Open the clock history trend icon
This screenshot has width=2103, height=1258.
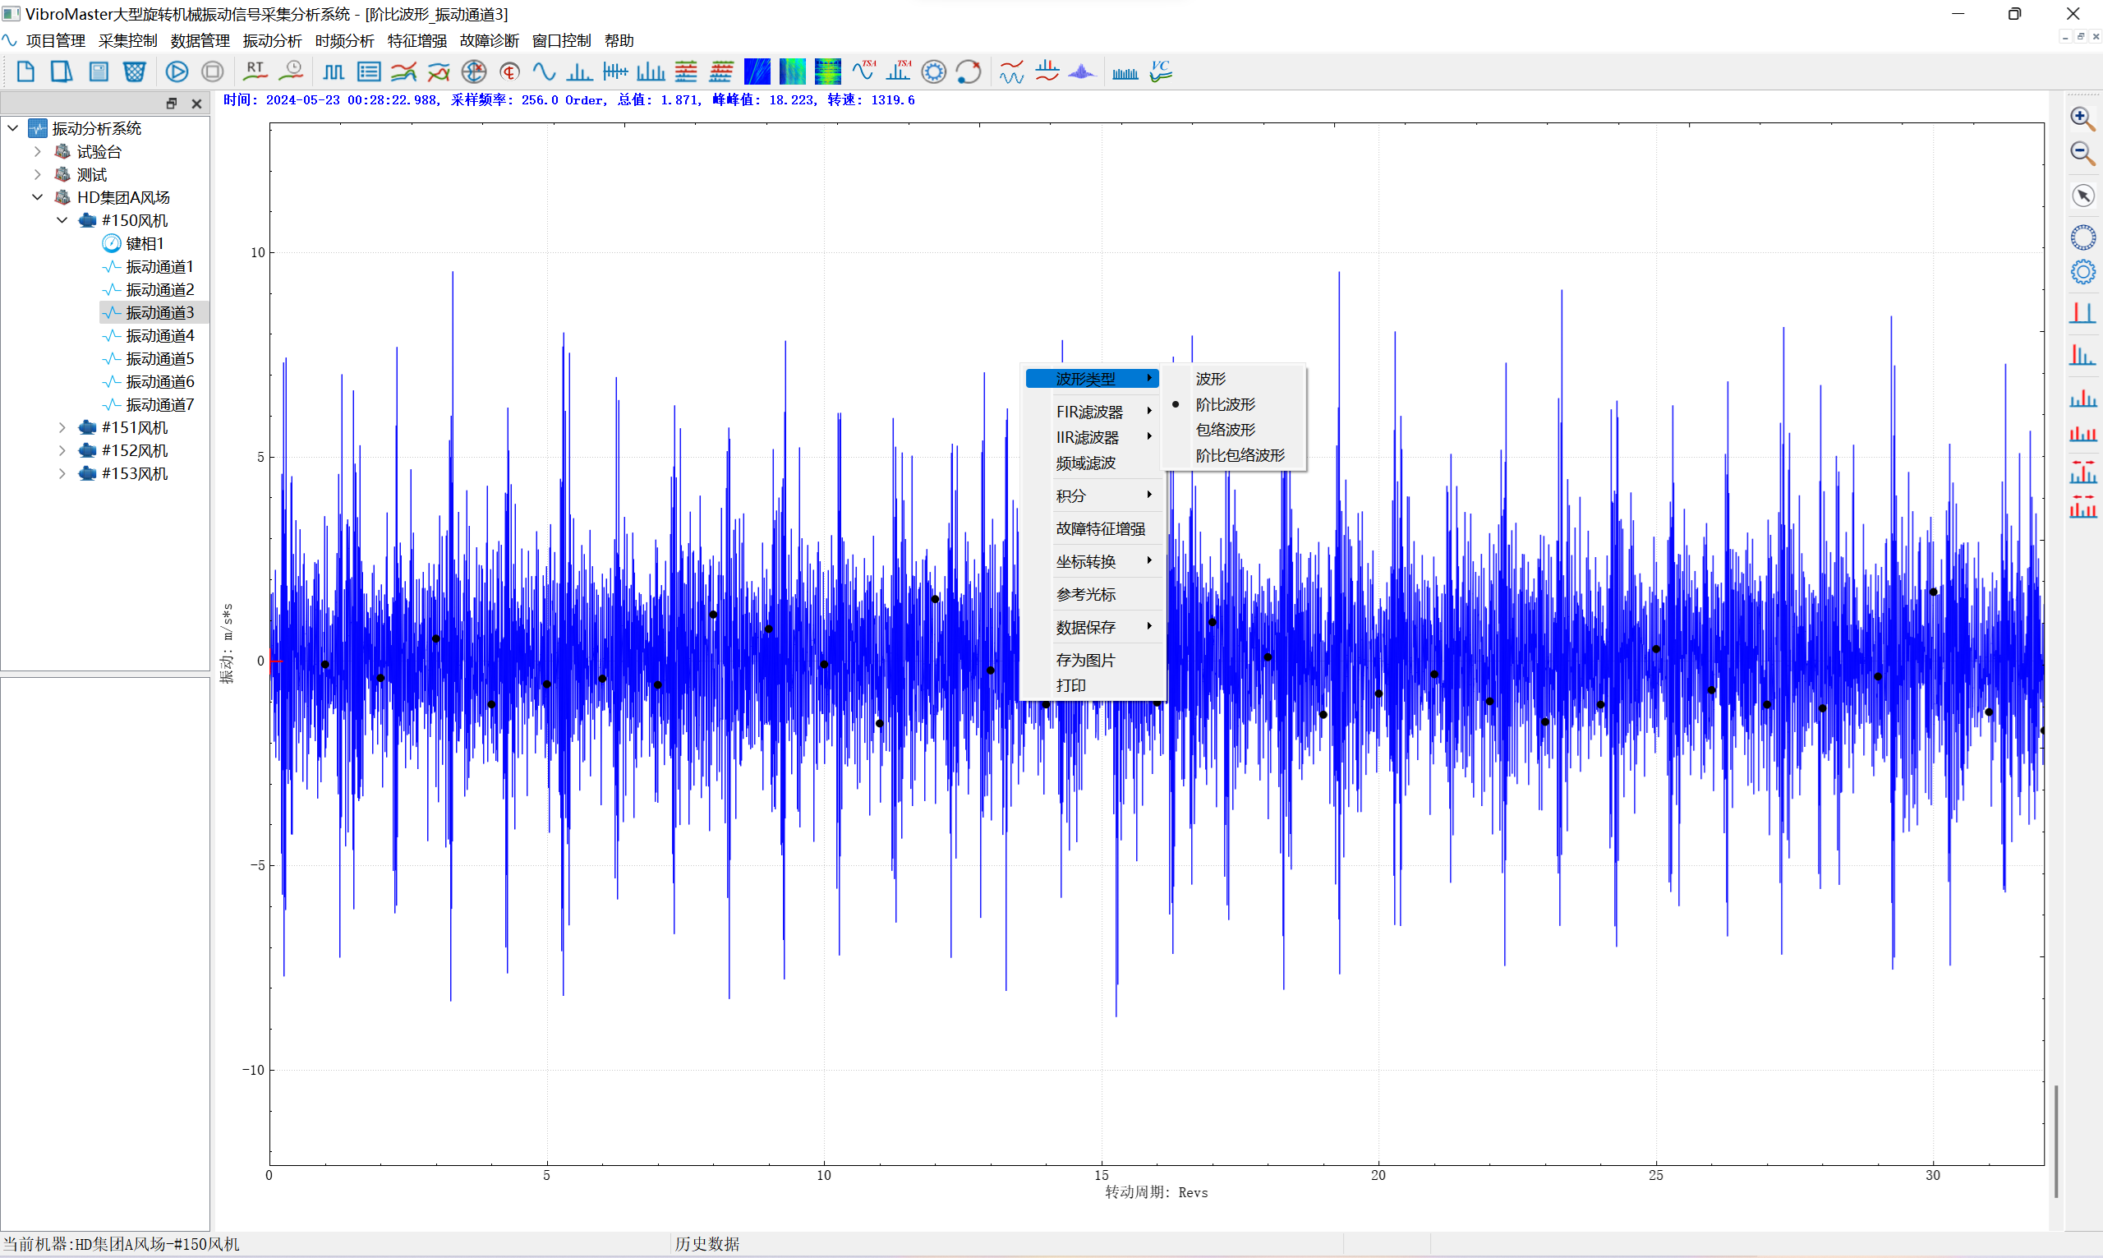pos(292,72)
